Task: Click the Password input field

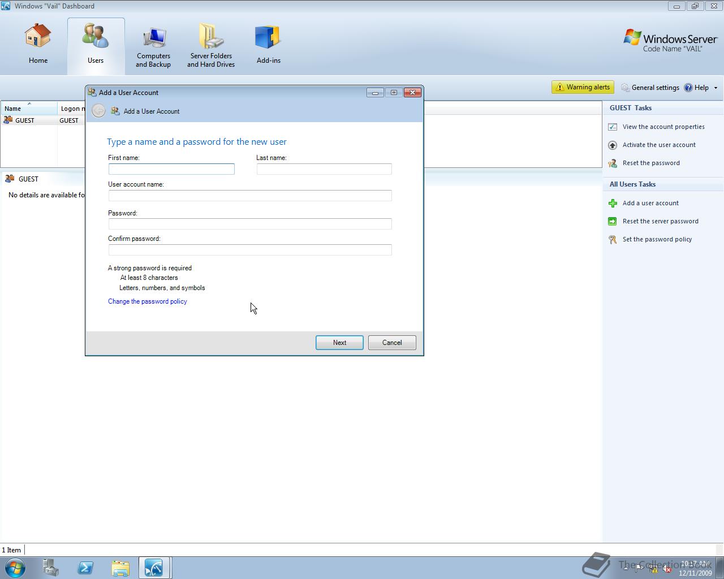Action: coord(250,224)
